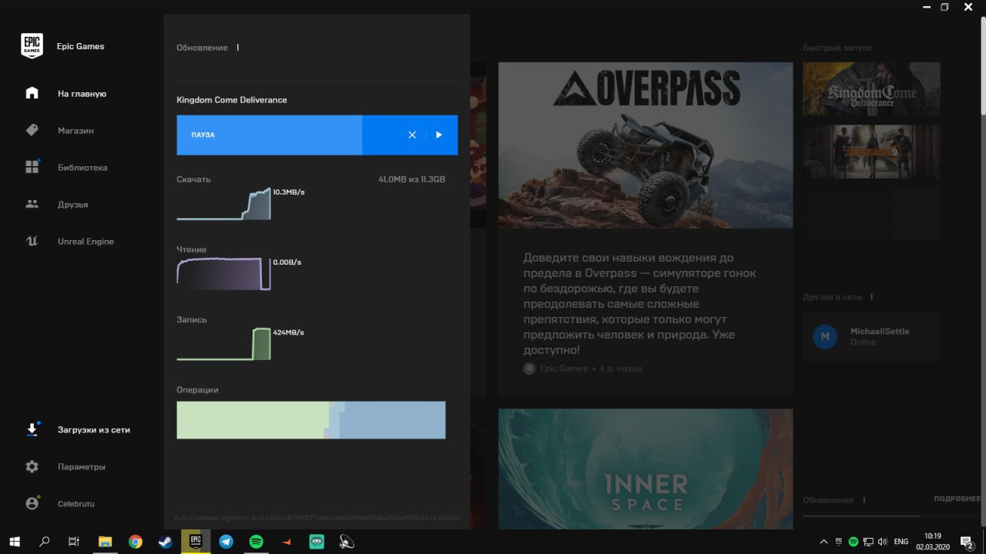The image size is (986, 554).
Task: Open Task View on the taskbar
Action: point(74,542)
